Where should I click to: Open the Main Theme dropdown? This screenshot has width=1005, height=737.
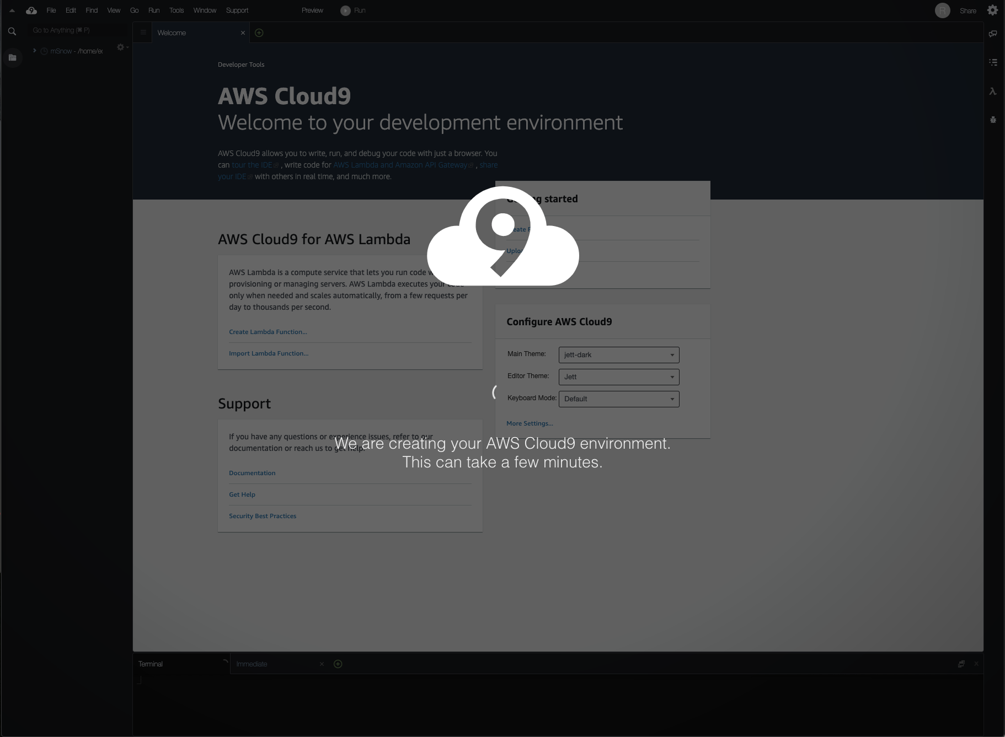(619, 355)
